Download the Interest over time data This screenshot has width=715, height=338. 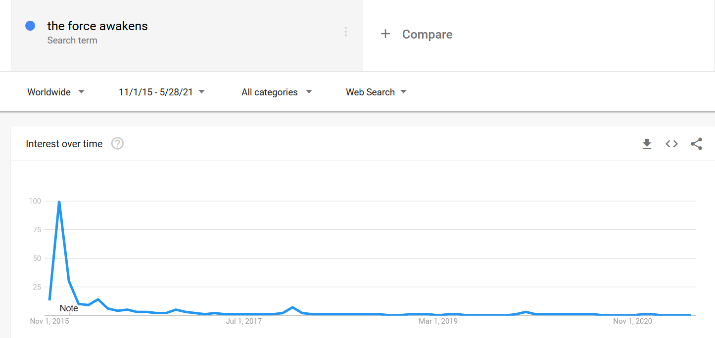pyautogui.click(x=647, y=144)
